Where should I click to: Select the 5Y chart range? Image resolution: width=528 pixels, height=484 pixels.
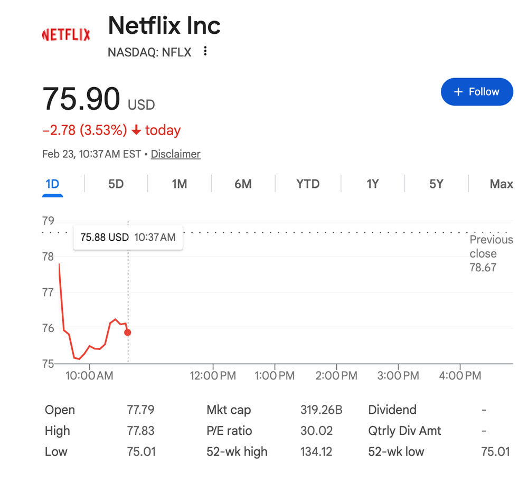click(x=436, y=184)
